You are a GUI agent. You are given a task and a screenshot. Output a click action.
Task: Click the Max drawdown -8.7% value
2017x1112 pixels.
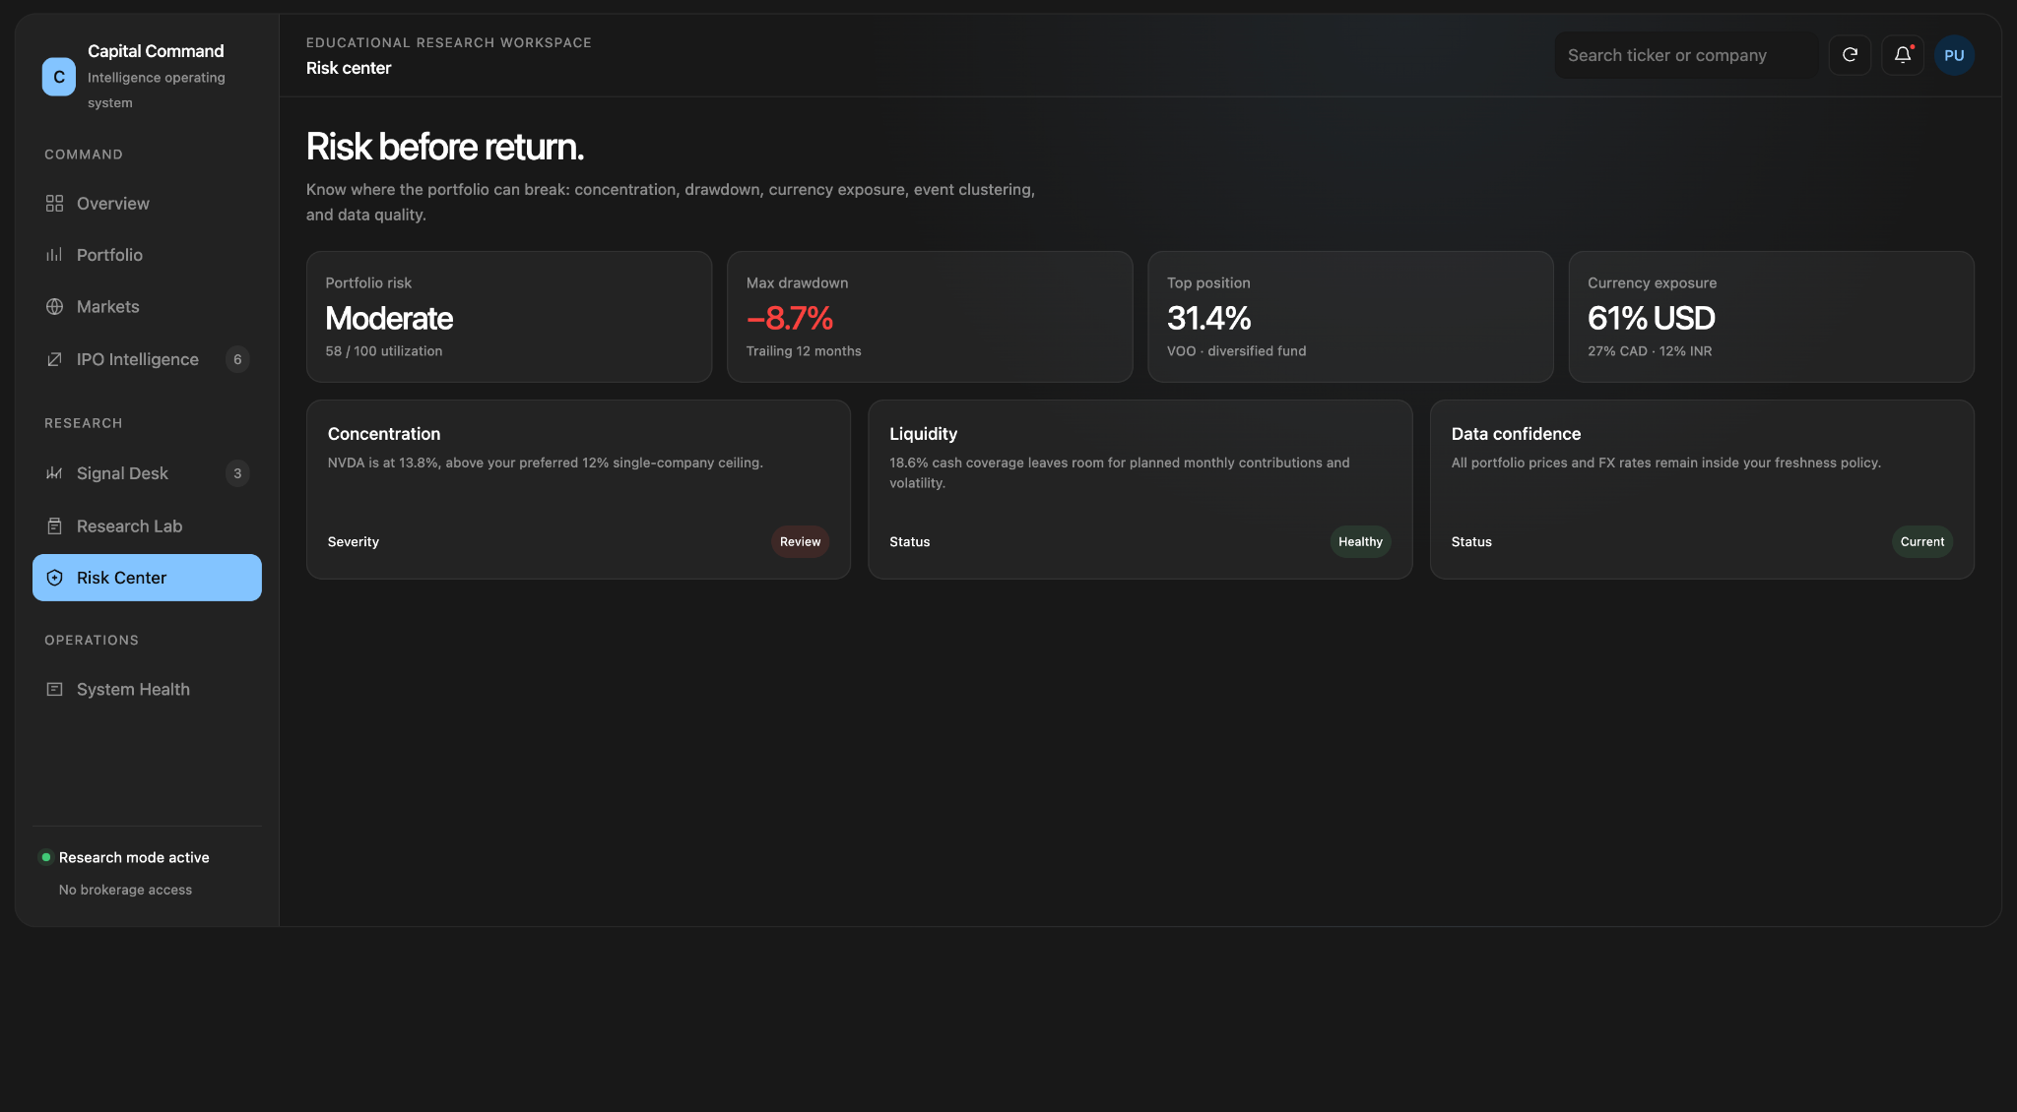click(790, 318)
